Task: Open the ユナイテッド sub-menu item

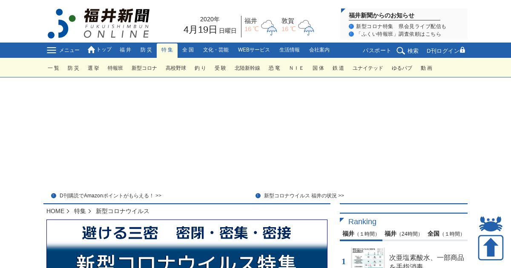Action: pos(368,68)
